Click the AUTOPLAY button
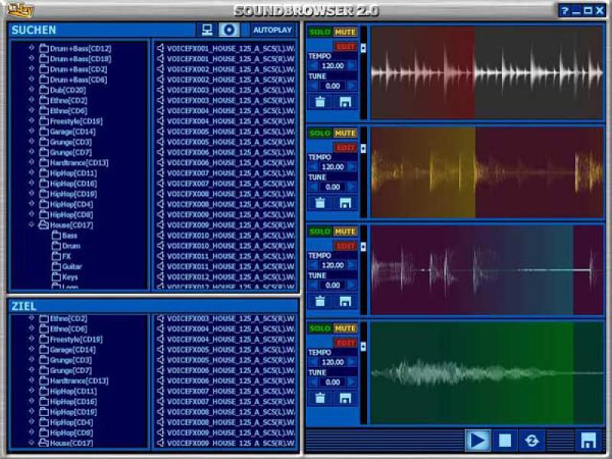Viewport: 612px width, 459px height. 272,30
